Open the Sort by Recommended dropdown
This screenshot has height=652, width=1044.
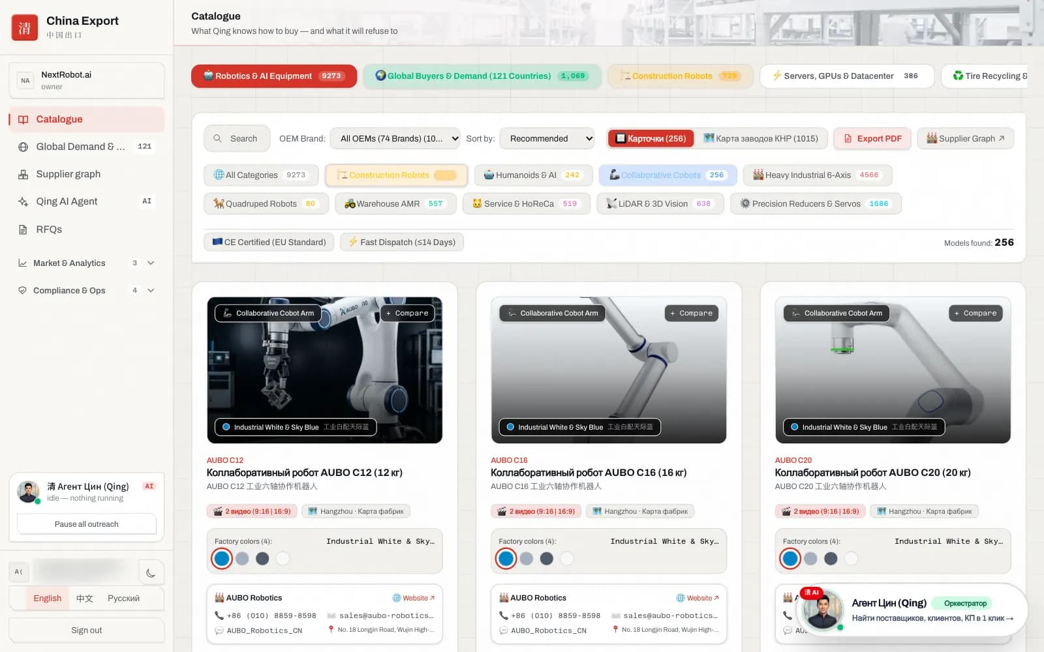pyautogui.click(x=547, y=138)
